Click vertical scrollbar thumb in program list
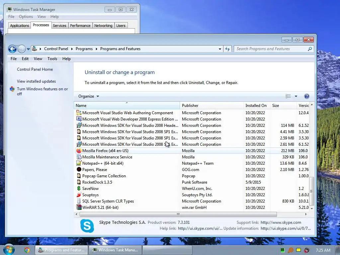Screen dimensions: 340x255 point(311,191)
